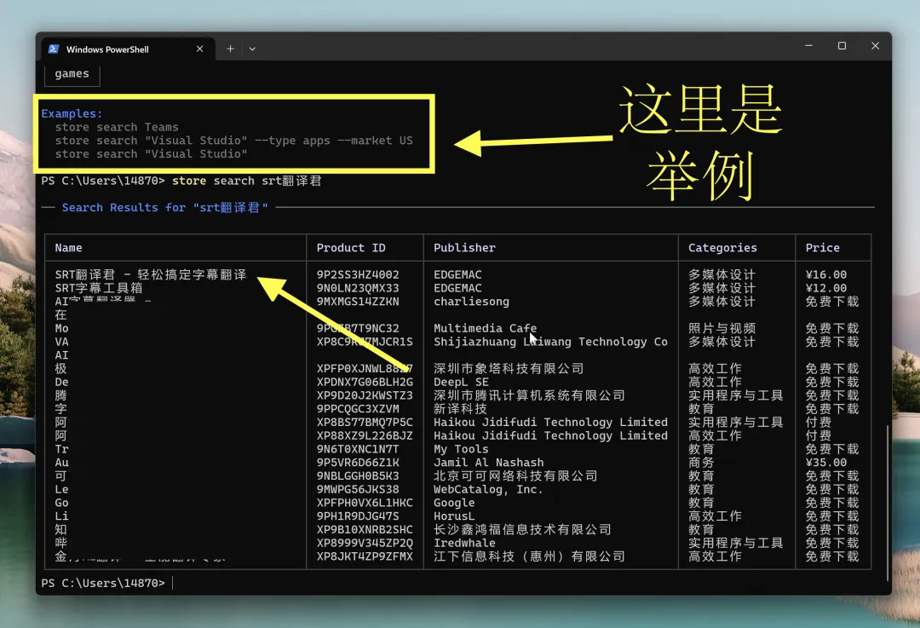Close the PowerShell window
This screenshot has height=628, width=920.
[x=875, y=46]
